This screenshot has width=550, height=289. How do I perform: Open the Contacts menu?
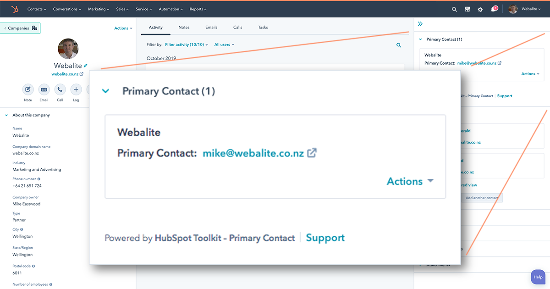37,9
